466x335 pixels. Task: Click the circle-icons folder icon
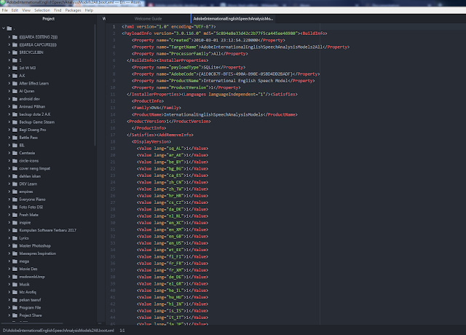tap(15, 161)
